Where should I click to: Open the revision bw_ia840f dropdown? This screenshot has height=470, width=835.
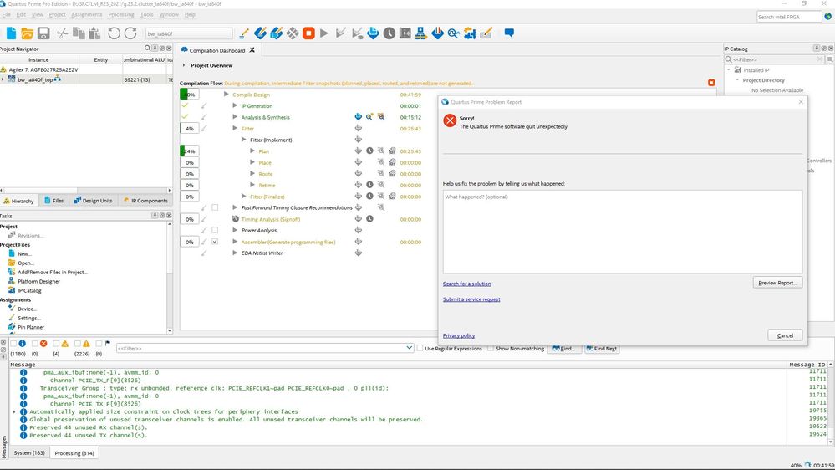click(188, 33)
